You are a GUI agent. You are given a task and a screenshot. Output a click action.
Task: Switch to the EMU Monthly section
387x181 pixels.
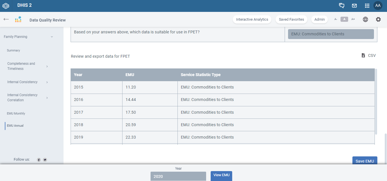(16, 113)
